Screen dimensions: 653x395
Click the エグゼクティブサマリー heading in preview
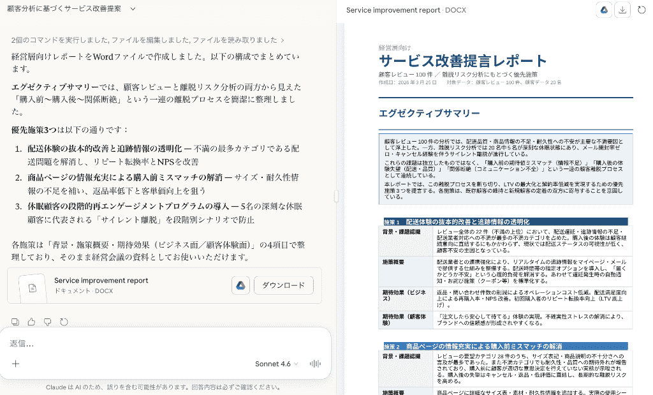[x=429, y=114]
